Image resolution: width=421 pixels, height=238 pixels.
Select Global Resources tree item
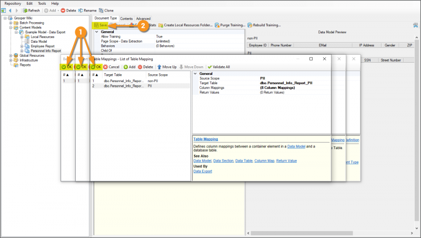point(32,56)
